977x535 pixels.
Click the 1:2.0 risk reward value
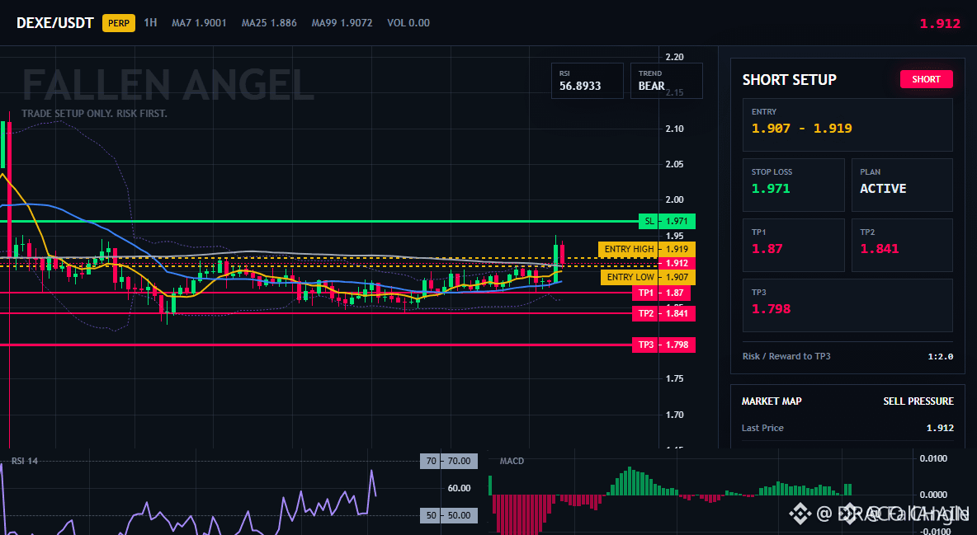(x=940, y=357)
